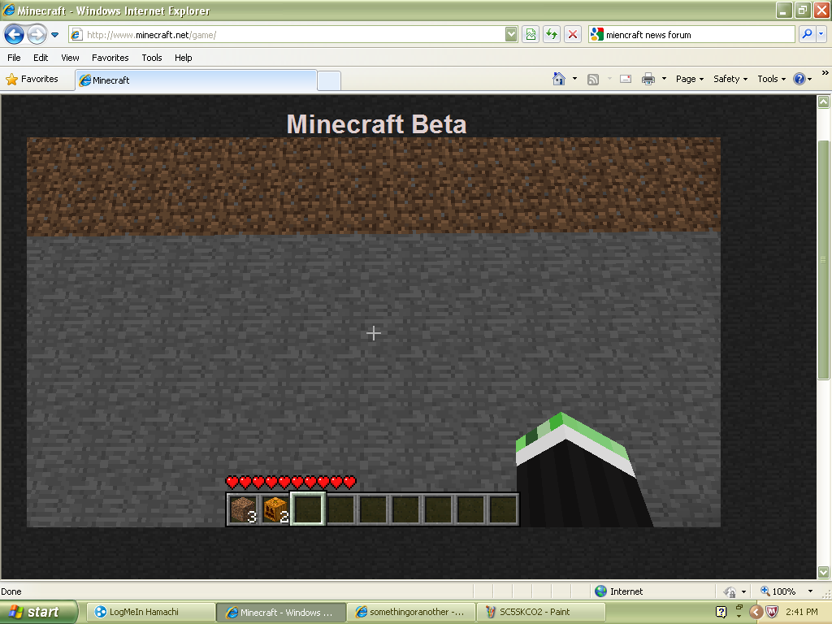Click the Done status bar text
The image size is (832, 624).
pos(11,591)
